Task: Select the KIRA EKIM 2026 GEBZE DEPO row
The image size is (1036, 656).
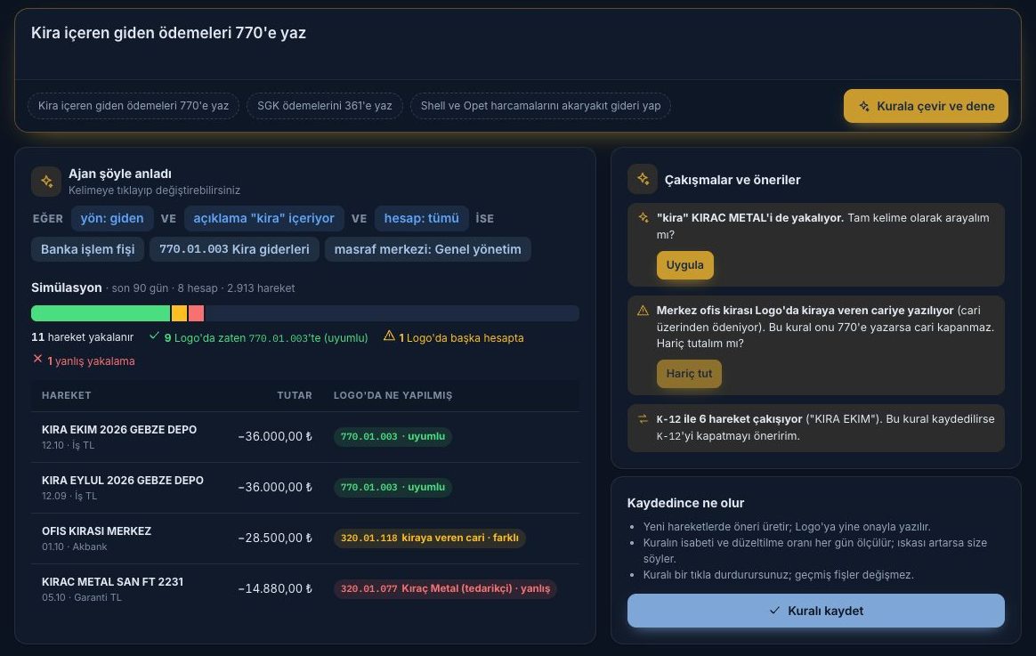Action: 305,437
